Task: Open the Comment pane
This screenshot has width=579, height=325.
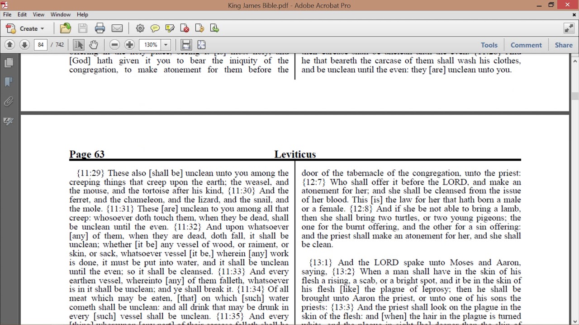Action: [526, 45]
